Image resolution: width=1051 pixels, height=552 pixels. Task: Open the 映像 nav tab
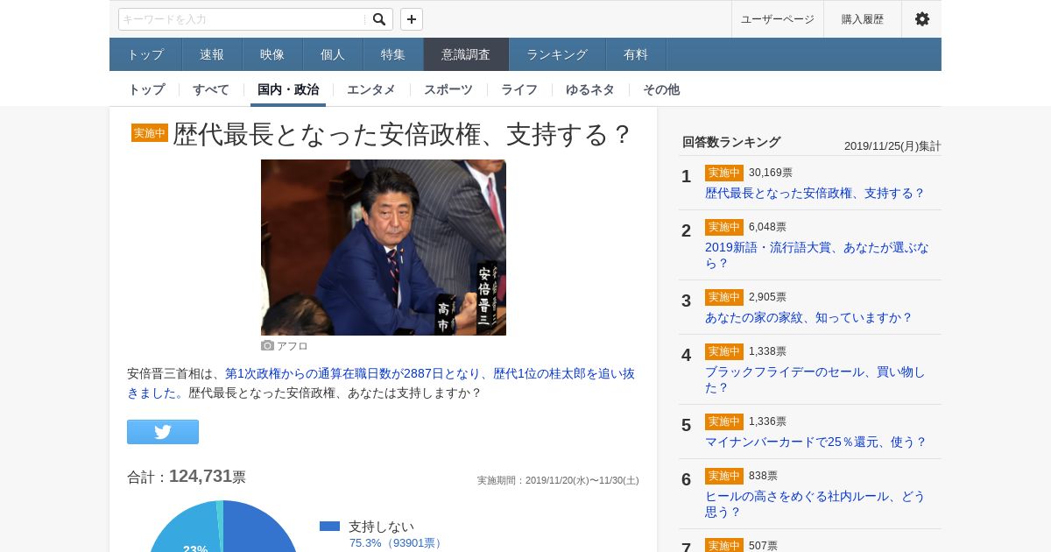coord(272,54)
